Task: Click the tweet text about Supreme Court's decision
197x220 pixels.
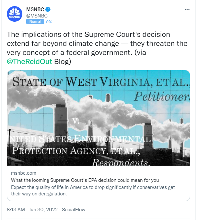Action: point(97,48)
